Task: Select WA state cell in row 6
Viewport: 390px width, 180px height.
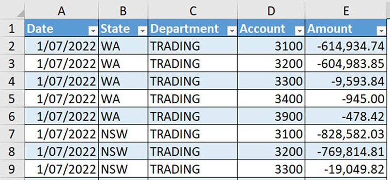Action: [123, 116]
